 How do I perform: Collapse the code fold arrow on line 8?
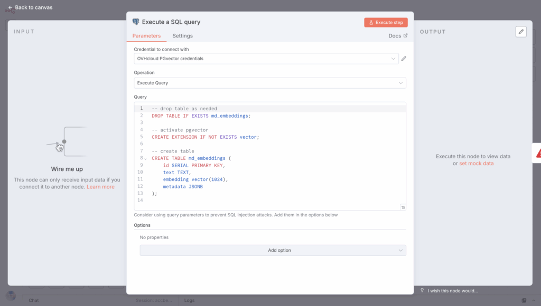pyautogui.click(x=146, y=158)
